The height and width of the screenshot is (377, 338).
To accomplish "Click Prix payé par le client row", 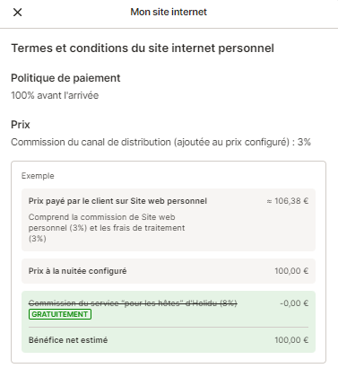I will point(169,220).
